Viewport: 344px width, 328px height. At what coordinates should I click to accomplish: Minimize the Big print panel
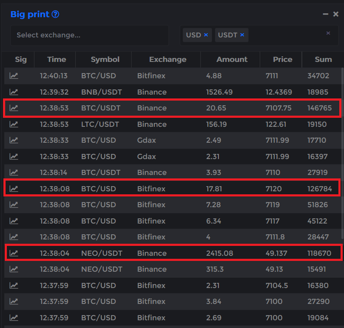(x=326, y=14)
